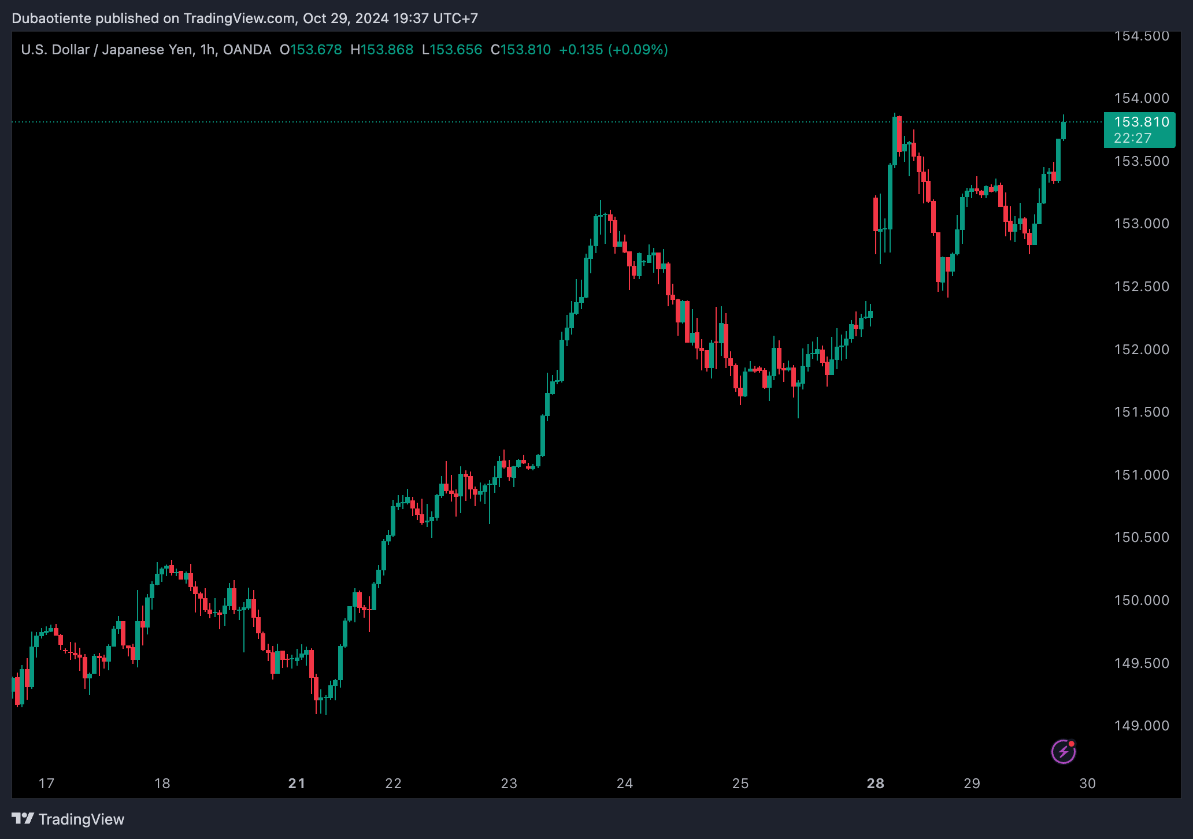Click the 153.500 price axis label
Viewport: 1193px width, 839px height.
click(x=1141, y=161)
